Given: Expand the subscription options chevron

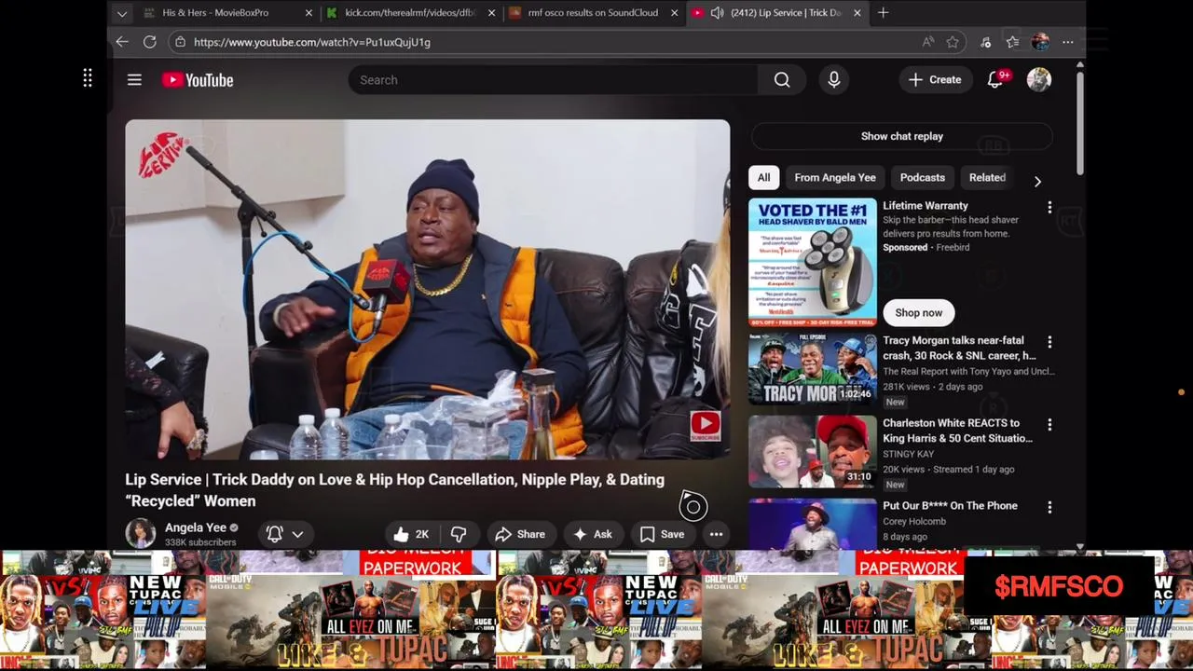Looking at the screenshot, I should [x=297, y=534].
